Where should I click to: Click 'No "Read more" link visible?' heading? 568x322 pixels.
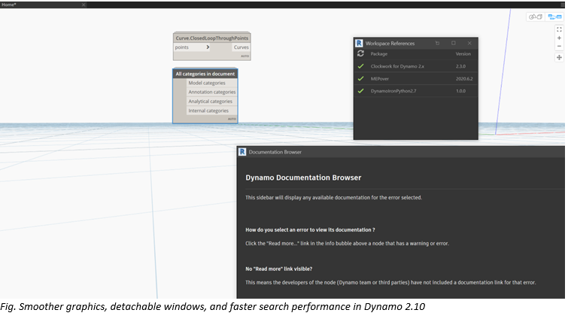pyautogui.click(x=278, y=269)
